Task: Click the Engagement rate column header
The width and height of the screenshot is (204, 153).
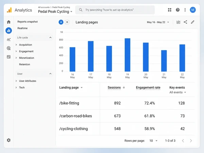Action: tap(148, 88)
